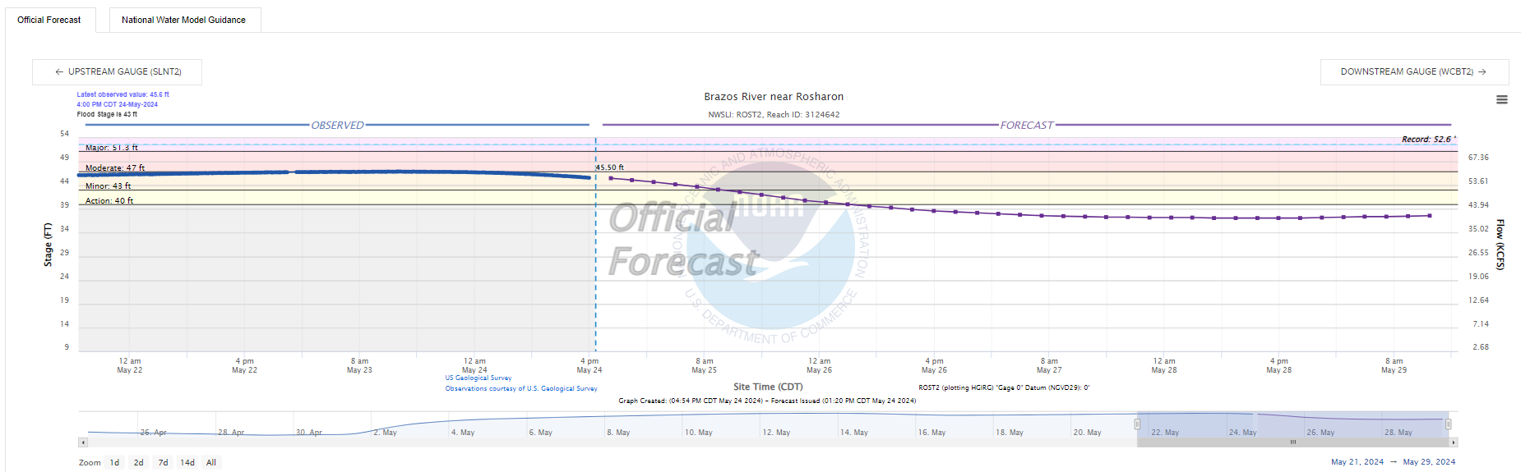Click the right navigator range handle
Viewport: 1521px width, 472px height.
[1448, 424]
